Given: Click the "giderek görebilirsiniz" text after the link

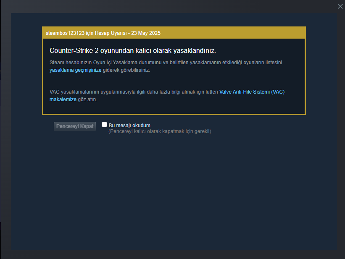Looking at the screenshot, I should pyautogui.click(x=126, y=70).
